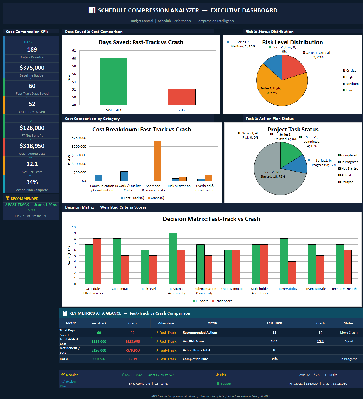Click the lightning bolt on the FAST-TRACK banner
363x399 pixels.
[x=7, y=204]
